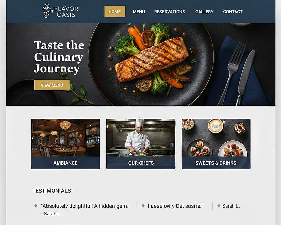
Task: Open the AMBIANCE card label
Action: (x=66, y=163)
